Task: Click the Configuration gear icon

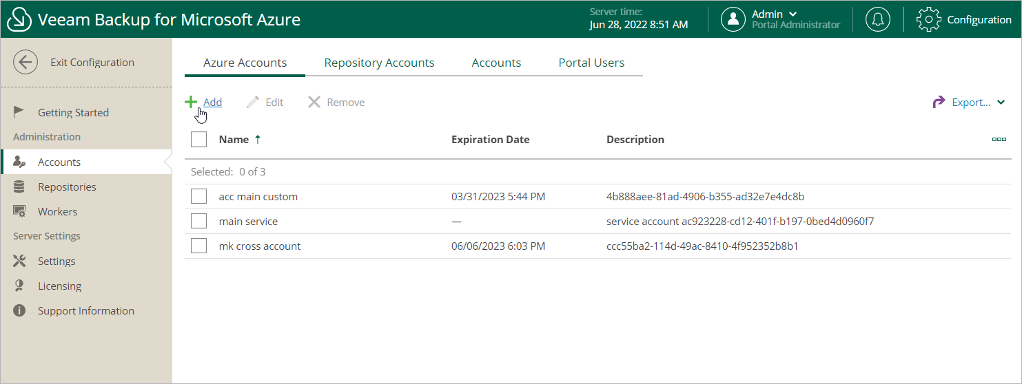Action: coord(928,19)
